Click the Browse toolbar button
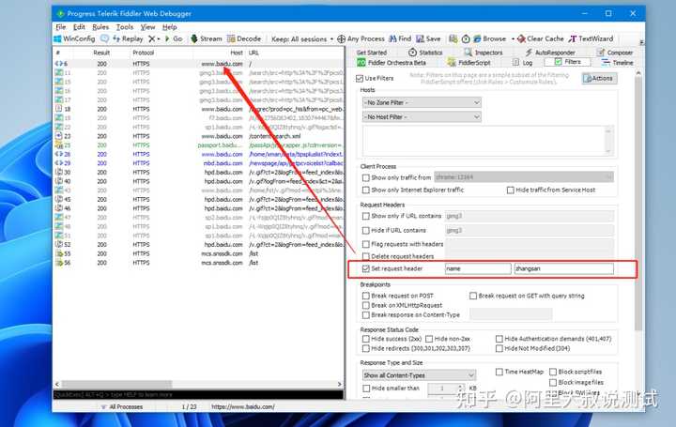676x427 pixels. point(490,38)
